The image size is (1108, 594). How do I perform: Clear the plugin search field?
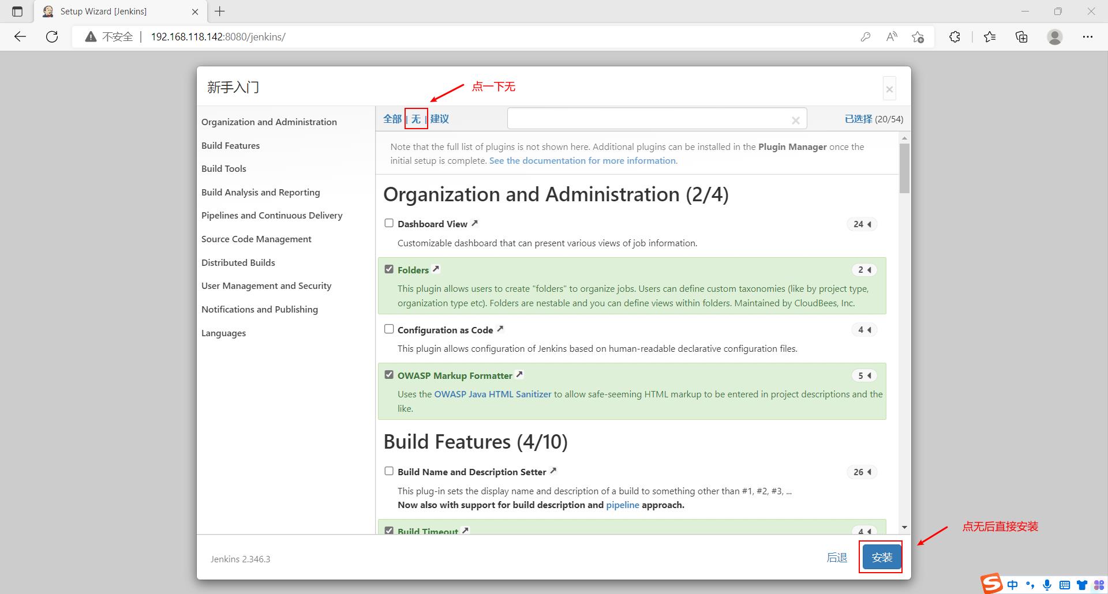pos(796,120)
